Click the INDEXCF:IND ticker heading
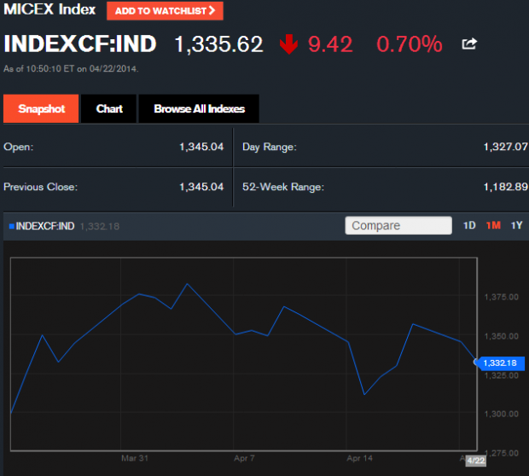The width and height of the screenshot is (529, 476). click(x=83, y=44)
